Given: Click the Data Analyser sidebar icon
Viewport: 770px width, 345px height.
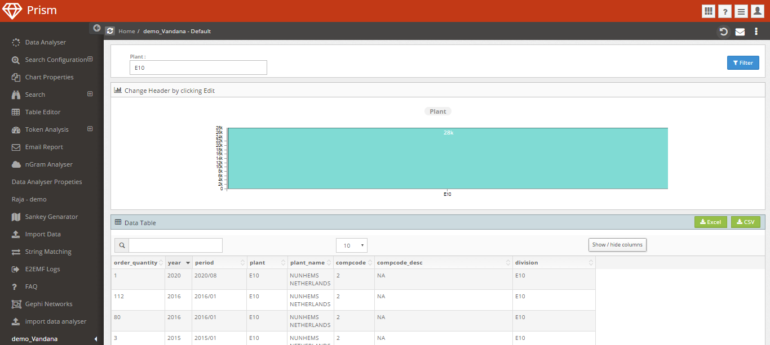Looking at the screenshot, I should coord(16,42).
